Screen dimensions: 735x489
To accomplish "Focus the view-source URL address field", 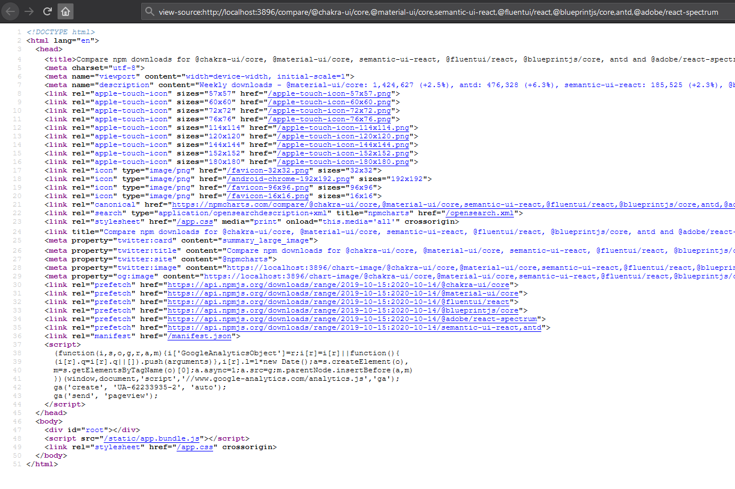I will click(439, 11).
